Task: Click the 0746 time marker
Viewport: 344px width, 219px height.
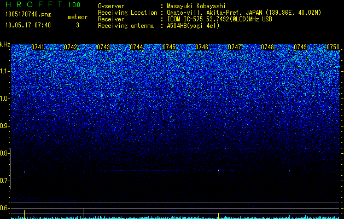Action: coord(202,47)
